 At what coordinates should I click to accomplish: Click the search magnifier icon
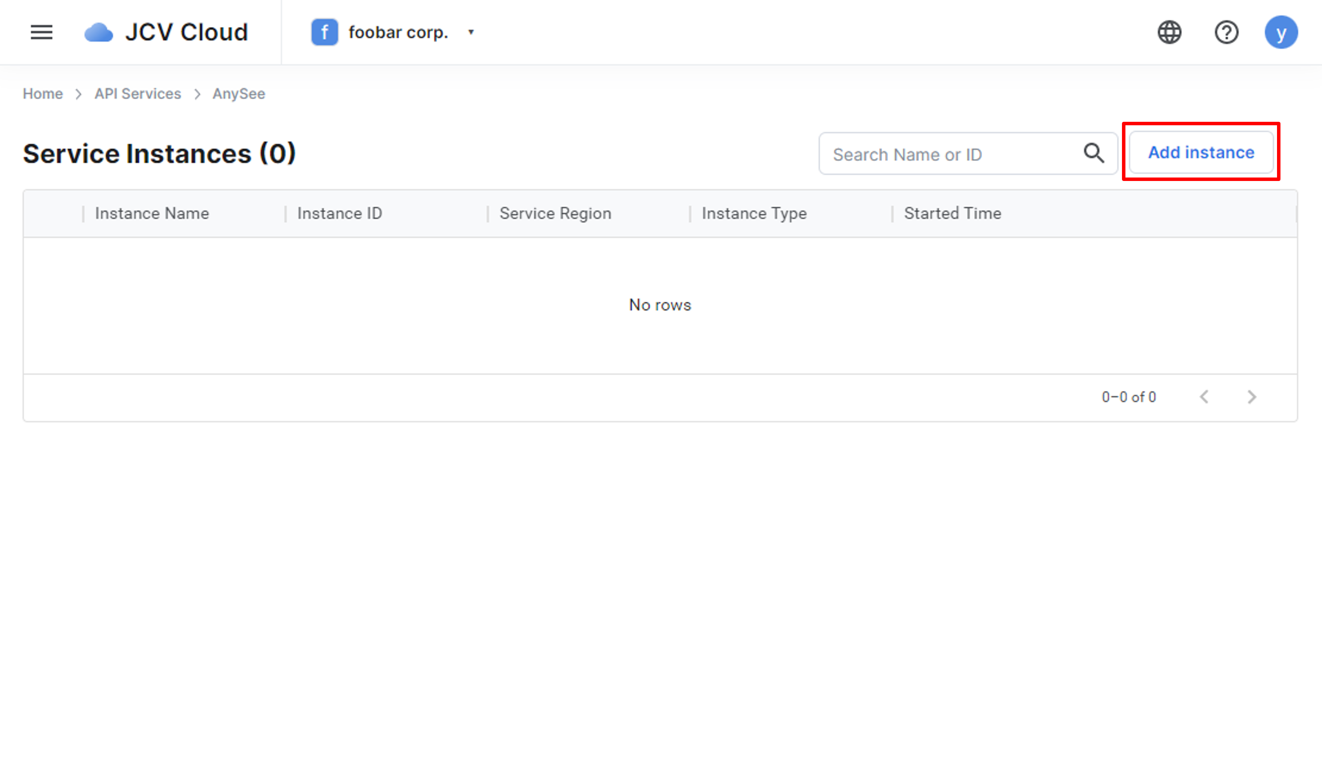coord(1094,153)
